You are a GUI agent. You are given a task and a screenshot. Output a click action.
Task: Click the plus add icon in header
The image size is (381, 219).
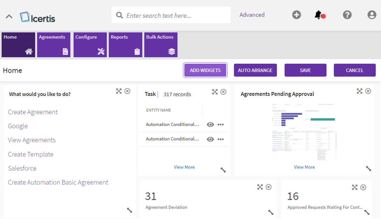coord(297,15)
